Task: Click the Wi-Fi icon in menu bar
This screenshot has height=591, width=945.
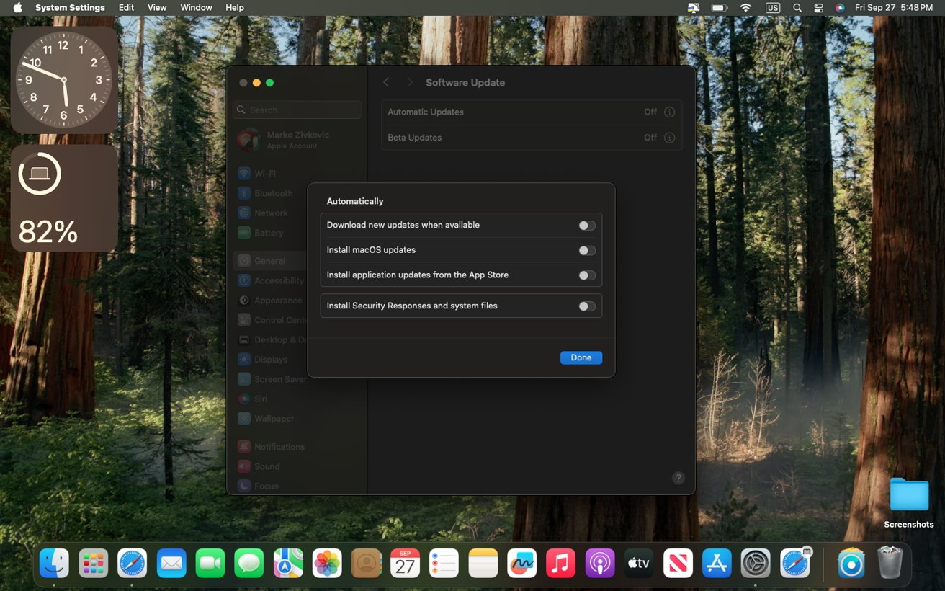Action: [745, 7]
